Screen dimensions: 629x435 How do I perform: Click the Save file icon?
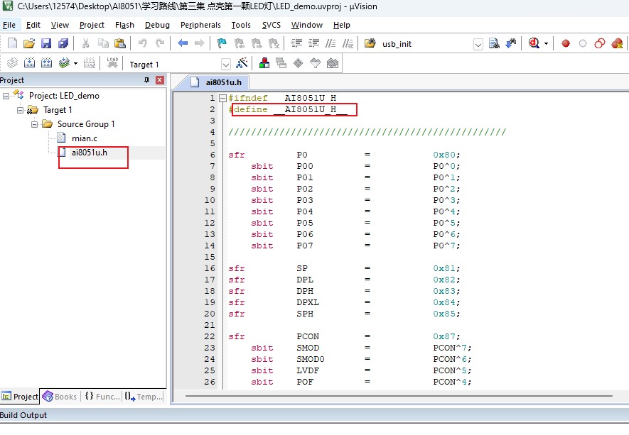(46, 43)
